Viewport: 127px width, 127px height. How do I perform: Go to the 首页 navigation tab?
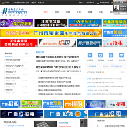[x=46, y=12]
